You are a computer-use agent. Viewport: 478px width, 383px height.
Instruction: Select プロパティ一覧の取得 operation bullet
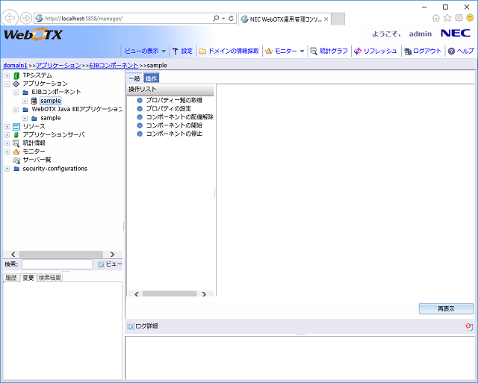[x=140, y=100]
